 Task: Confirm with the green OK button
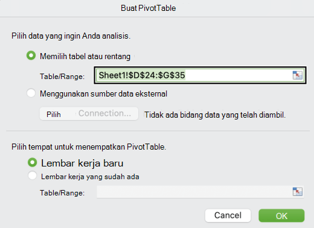pyautogui.click(x=281, y=216)
